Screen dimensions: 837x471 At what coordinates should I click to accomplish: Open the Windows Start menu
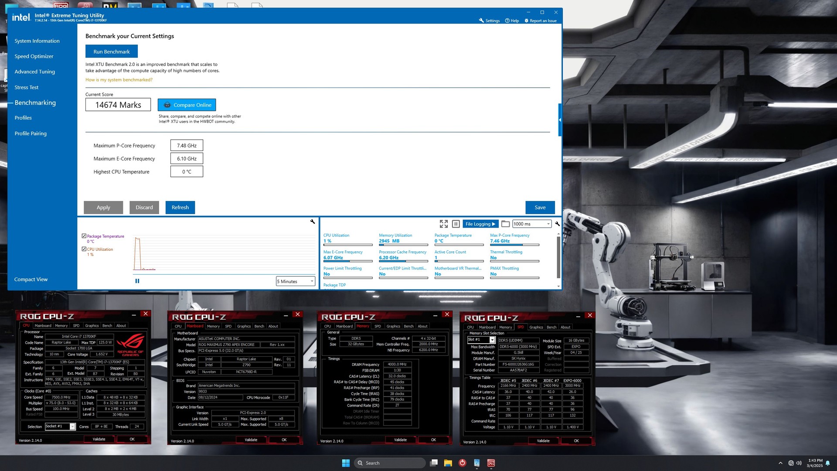coord(346,463)
